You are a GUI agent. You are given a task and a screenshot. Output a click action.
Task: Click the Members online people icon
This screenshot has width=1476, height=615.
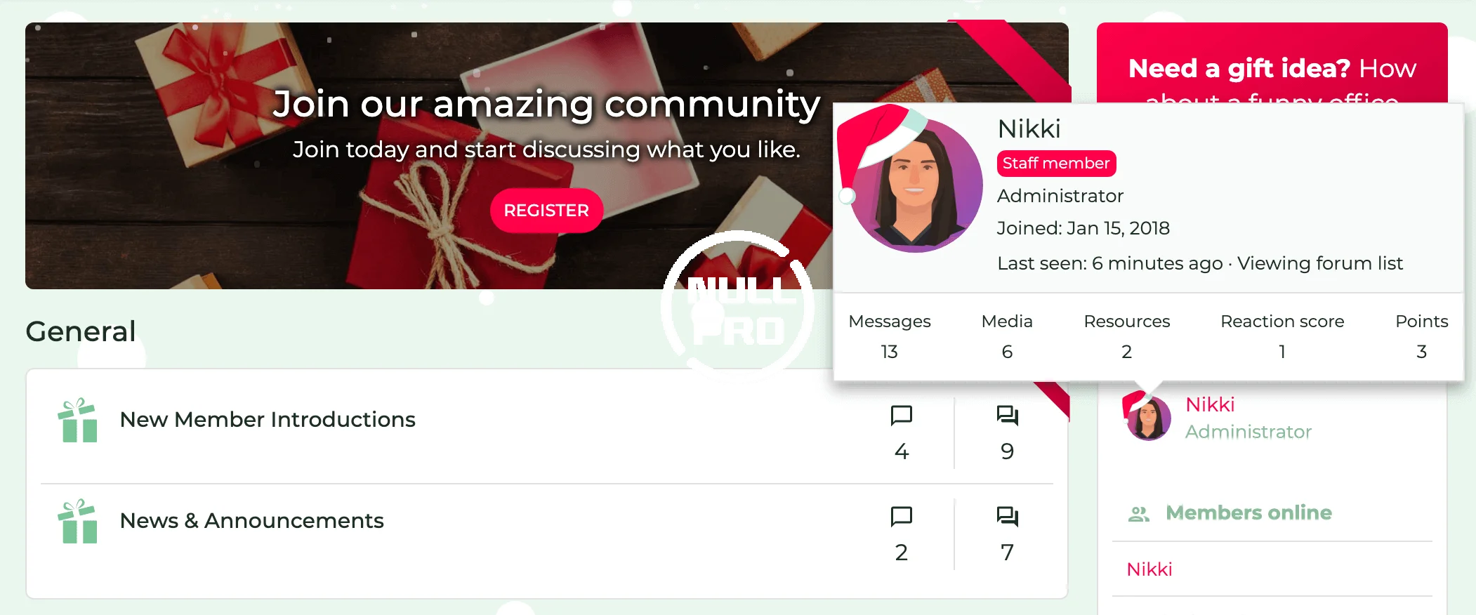point(1138,514)
